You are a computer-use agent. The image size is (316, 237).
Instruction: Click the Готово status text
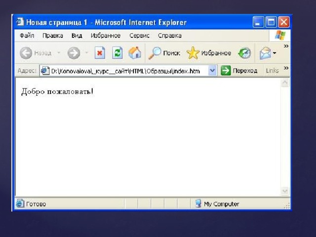point(36,204)
